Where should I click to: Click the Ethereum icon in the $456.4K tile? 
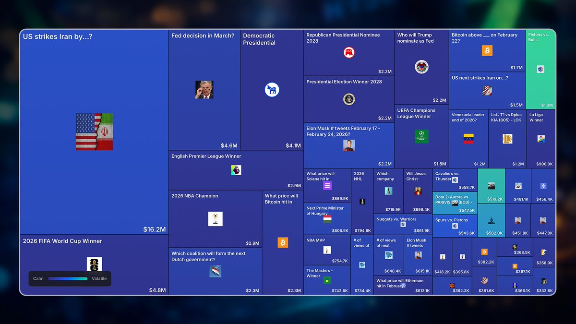pos(543,186)
